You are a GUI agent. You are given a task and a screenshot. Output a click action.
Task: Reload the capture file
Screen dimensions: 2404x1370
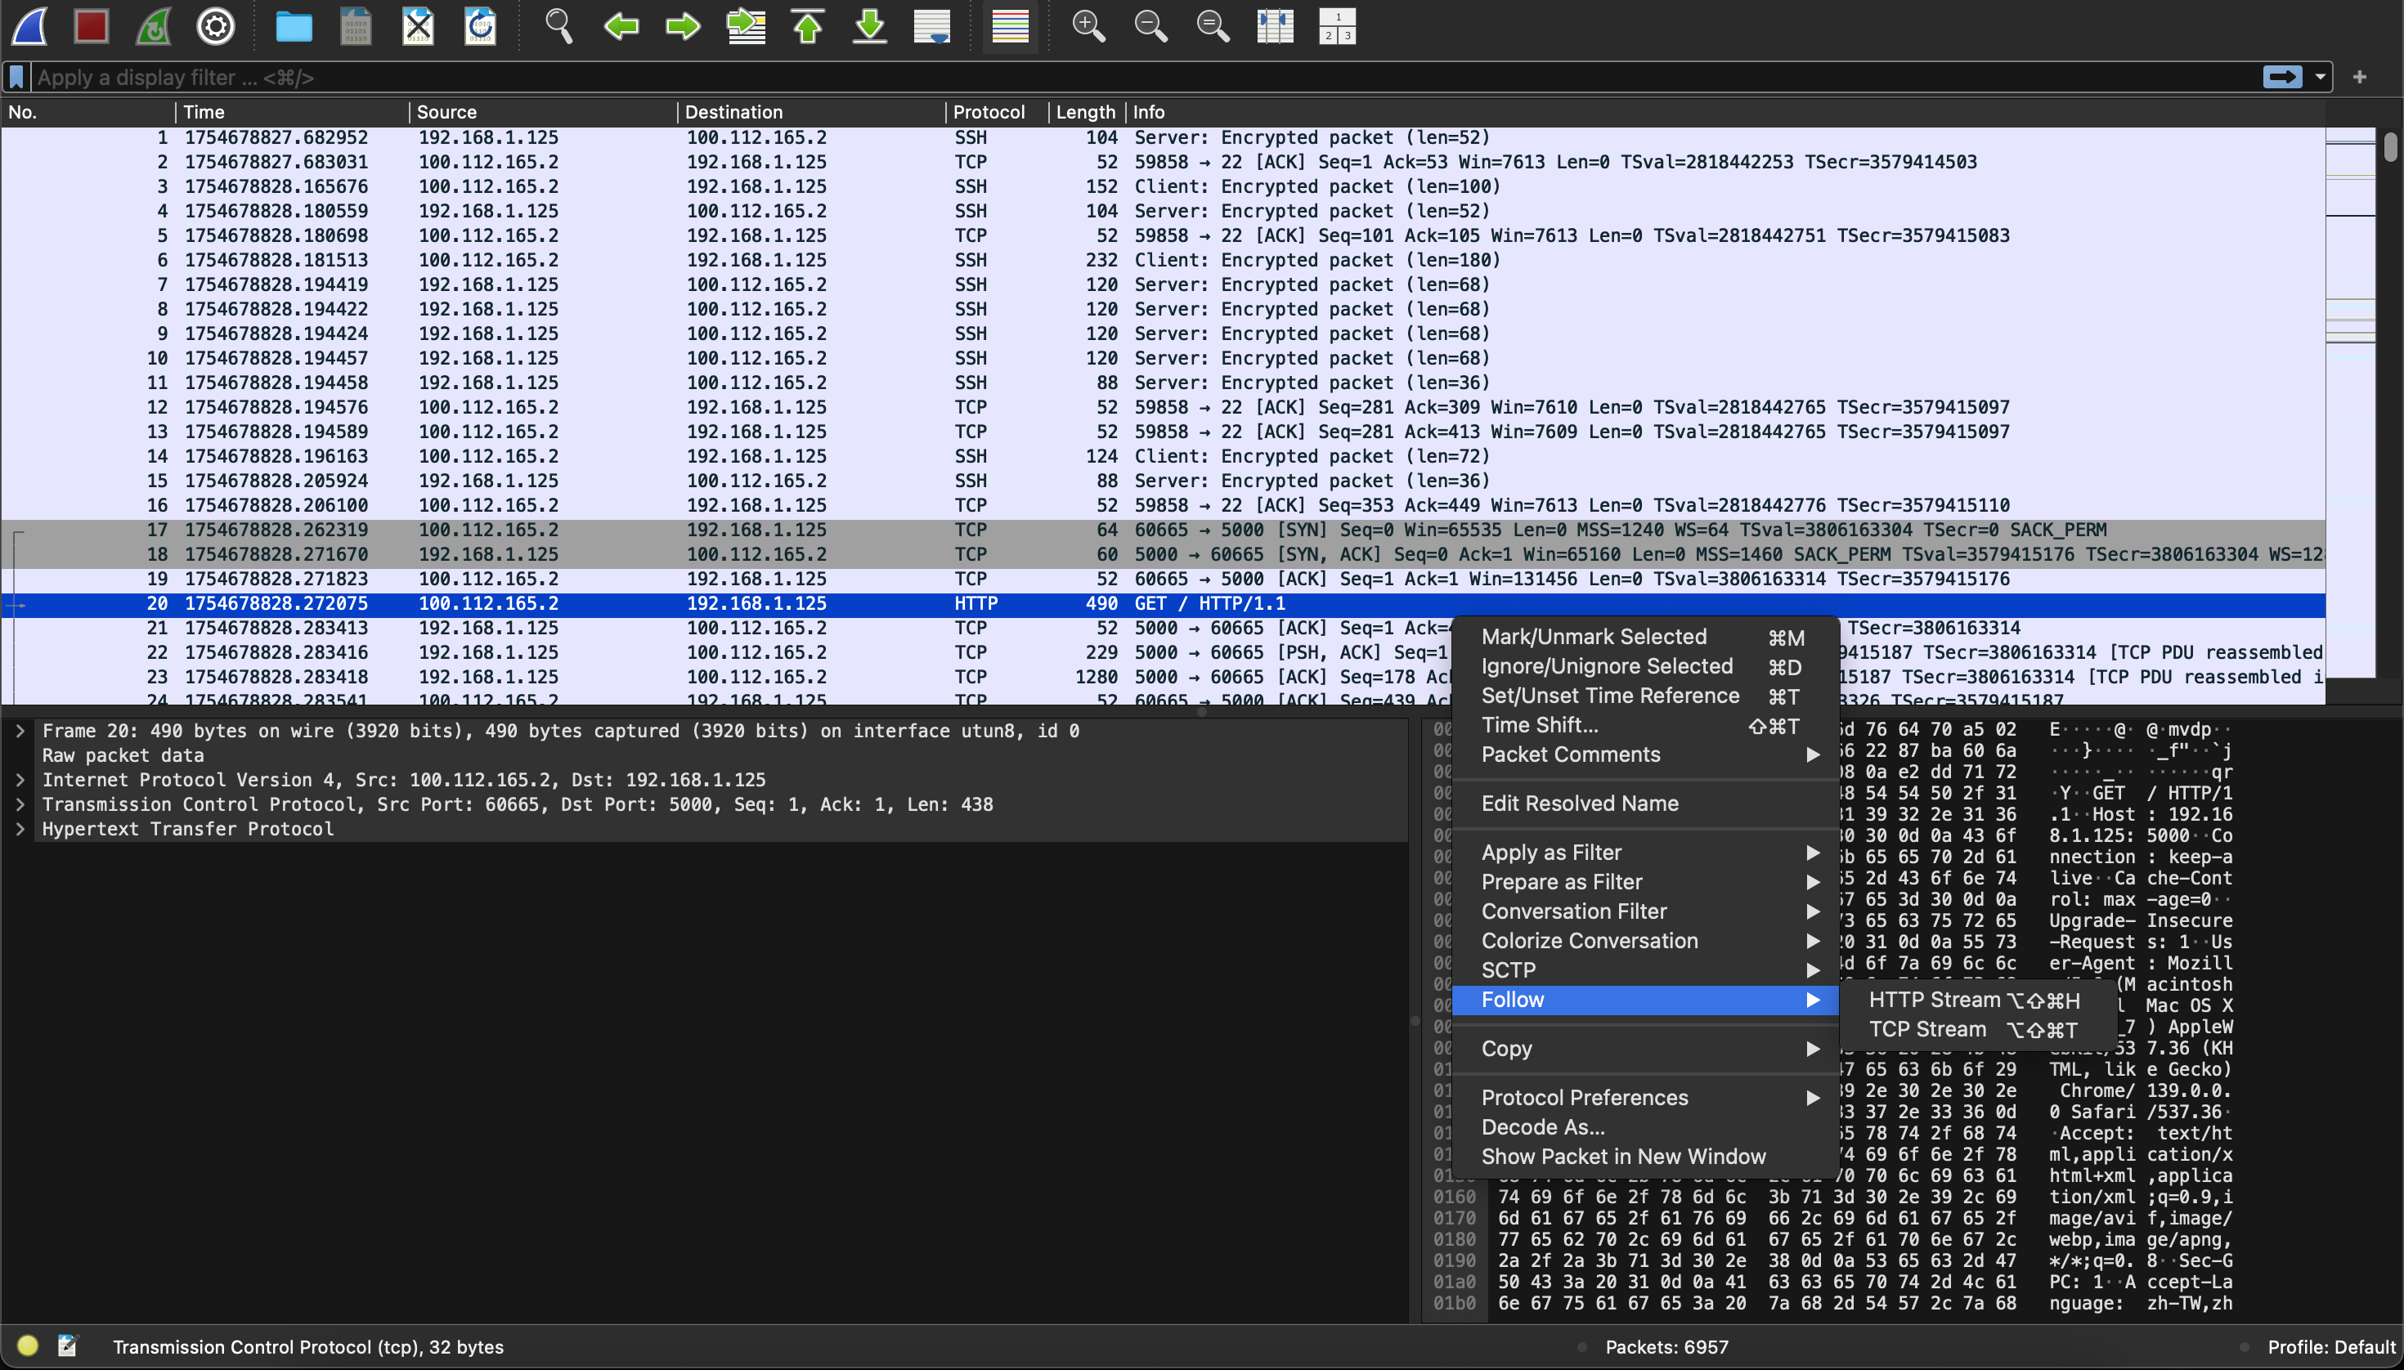(480, 26)
